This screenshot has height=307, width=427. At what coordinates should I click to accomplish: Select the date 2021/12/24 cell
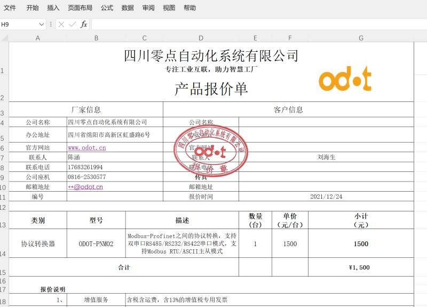tap(326, 196)
